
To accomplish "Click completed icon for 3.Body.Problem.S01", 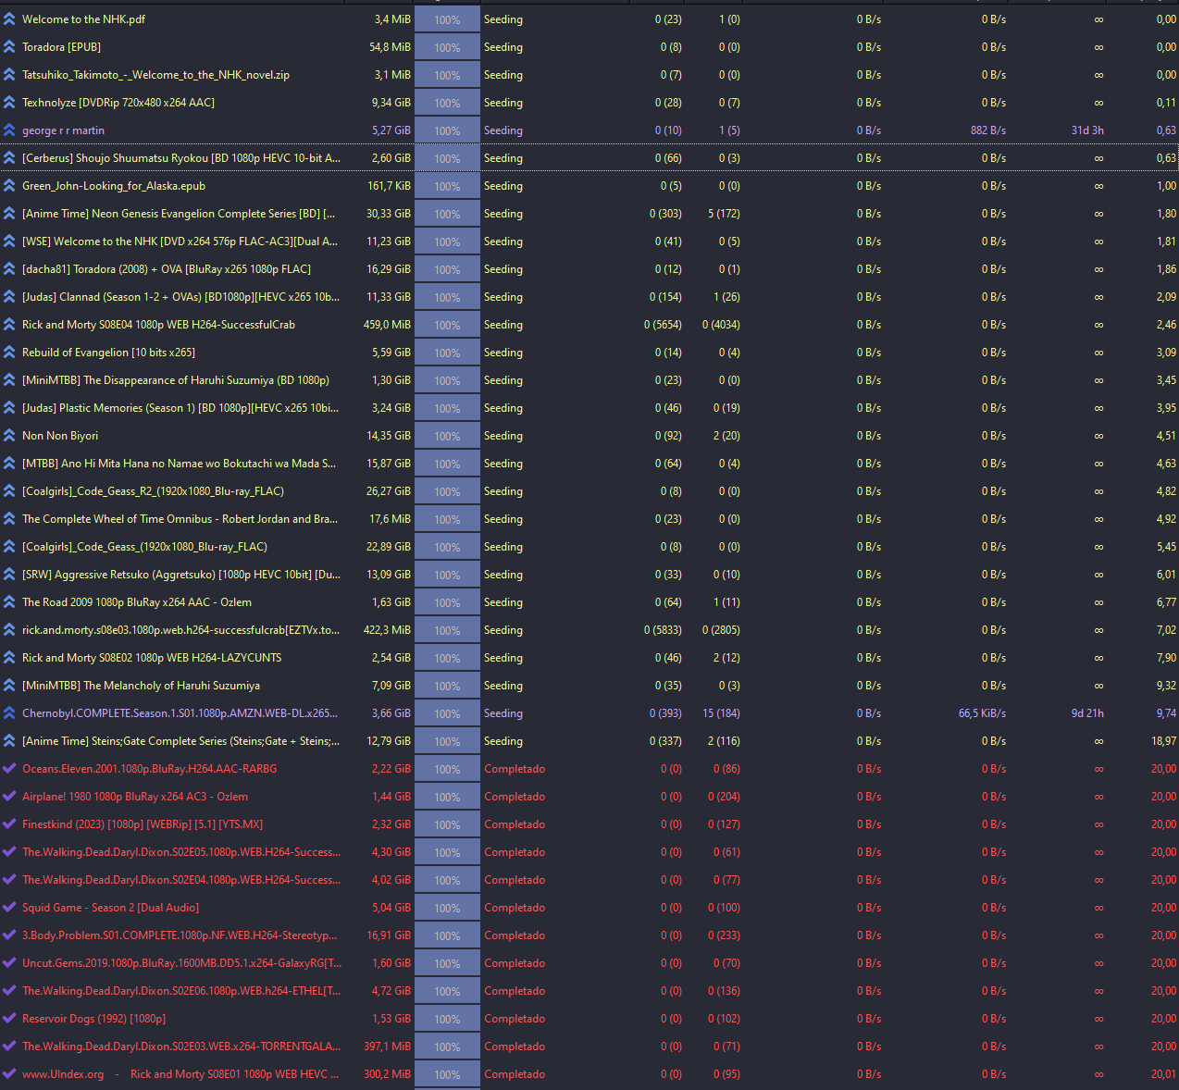I will [x=9, y=935].
